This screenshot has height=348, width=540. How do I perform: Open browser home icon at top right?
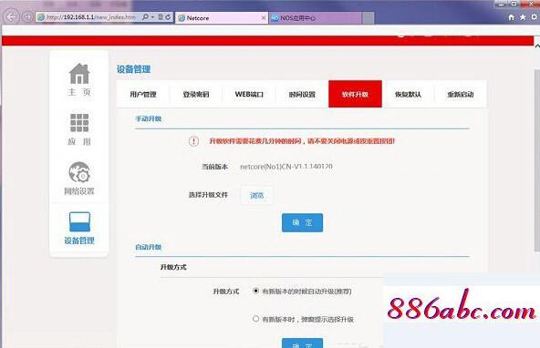[511, 17]
